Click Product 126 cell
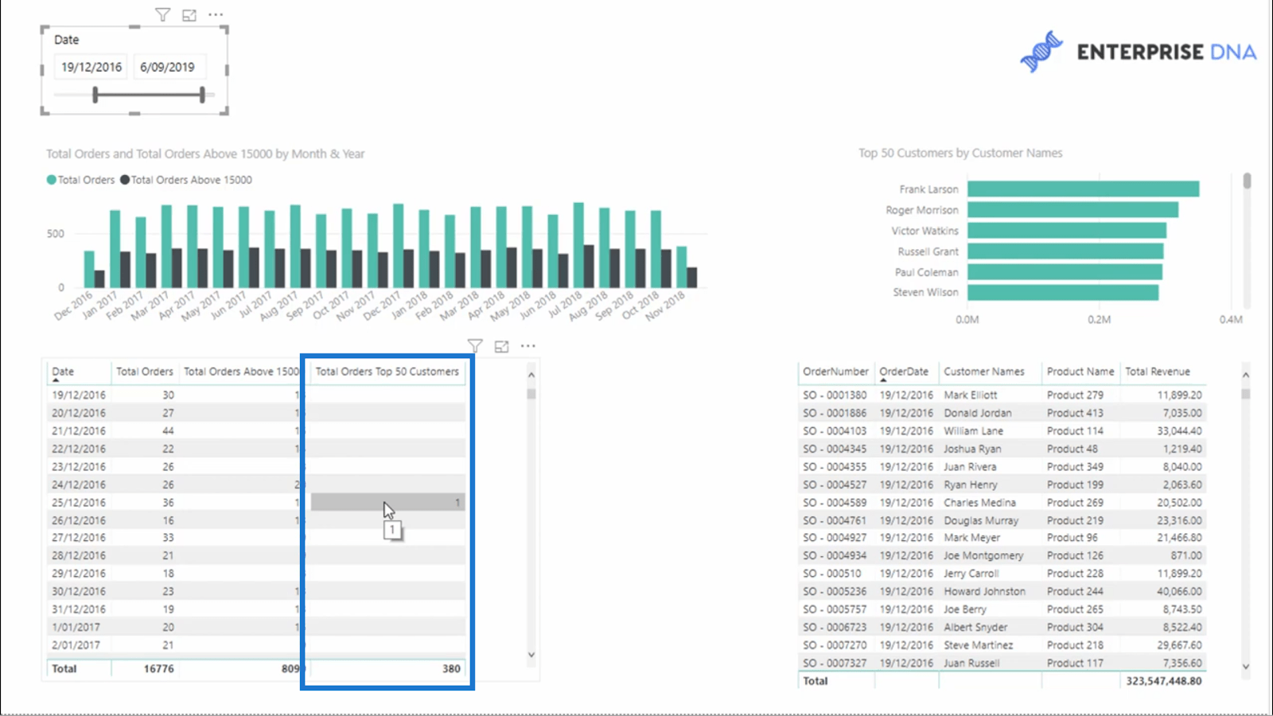Screen dimensions: 1273x716 pos(1075,555)
